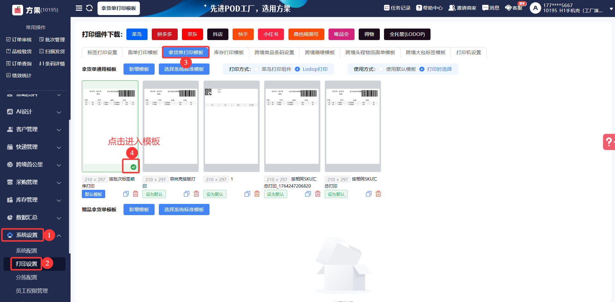Open the 帮助中心 help center
The image size is (615, 302).
click(x=429, y=8)
